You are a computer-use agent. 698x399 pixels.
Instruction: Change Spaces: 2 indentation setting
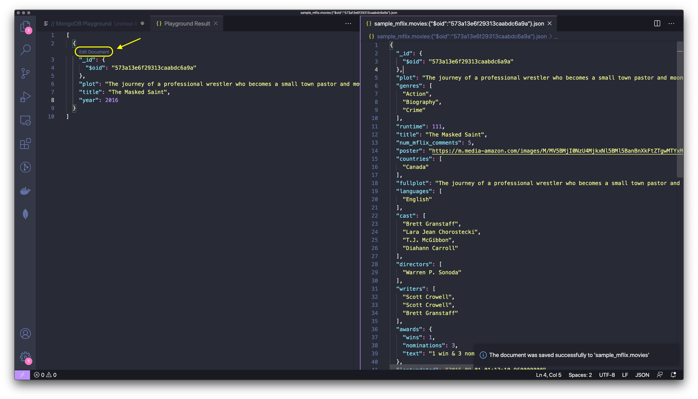580,375
